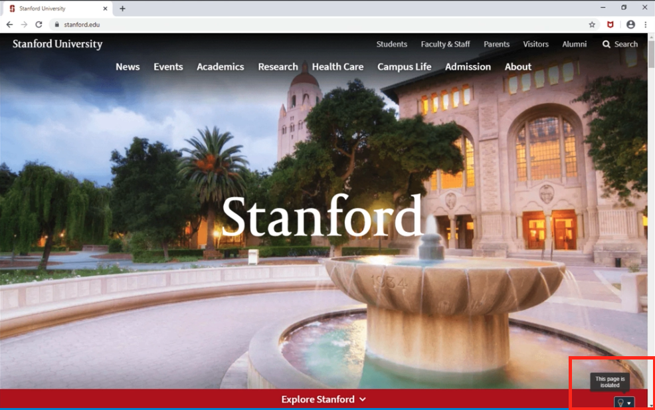Select Campus Life in the main navigation
The height and width of the screenshot is (410, 655).
(x=404, y=67)
